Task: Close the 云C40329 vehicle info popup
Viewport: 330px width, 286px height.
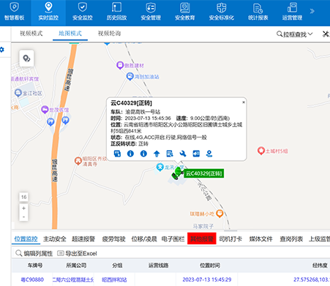Action: point(244,102)
